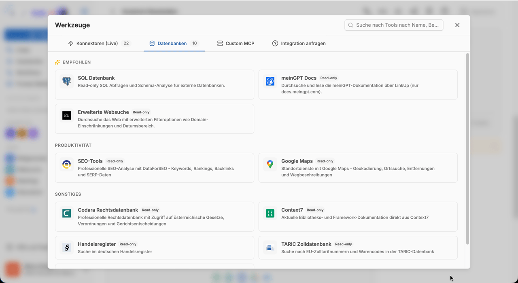Click the magnifier icon in the tool search
The width and height of the screenshot is (518, 283).
(351, 25)
